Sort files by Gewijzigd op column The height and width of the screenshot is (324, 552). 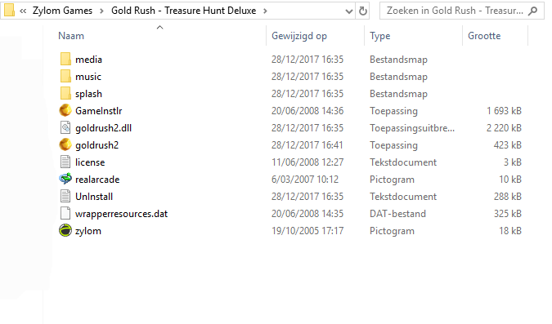[299, 36]
